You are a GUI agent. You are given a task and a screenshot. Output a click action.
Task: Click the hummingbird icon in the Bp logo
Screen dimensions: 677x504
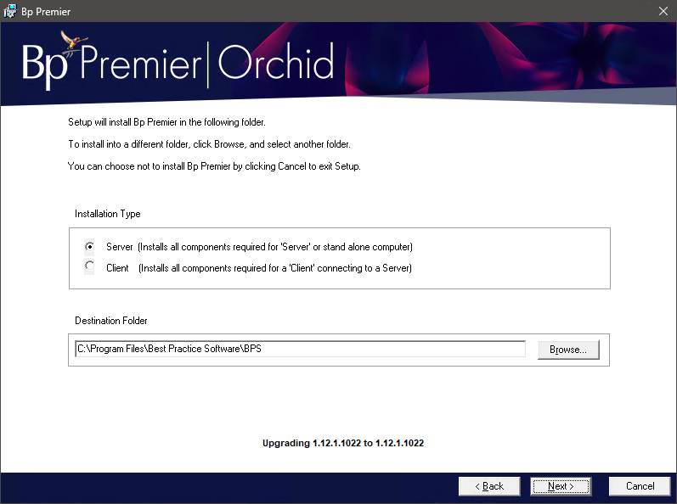point(68,42)
